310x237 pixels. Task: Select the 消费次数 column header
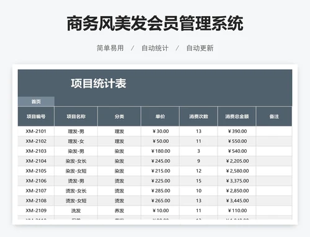198,116
